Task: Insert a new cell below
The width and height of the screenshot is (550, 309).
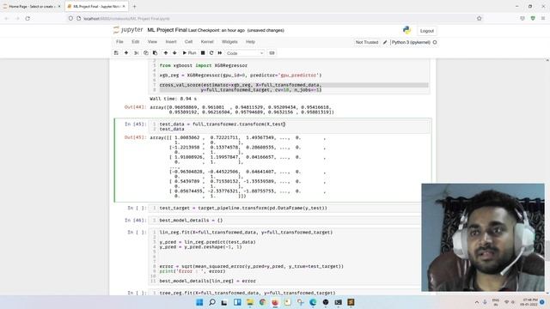Action: pos(126,53)
